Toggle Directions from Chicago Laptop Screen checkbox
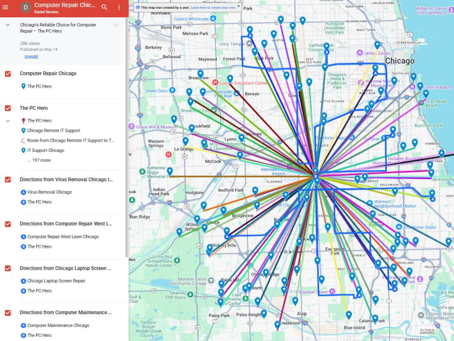Image resolution: width=454 pixels, height=341 pixels. tap(8, 269)
